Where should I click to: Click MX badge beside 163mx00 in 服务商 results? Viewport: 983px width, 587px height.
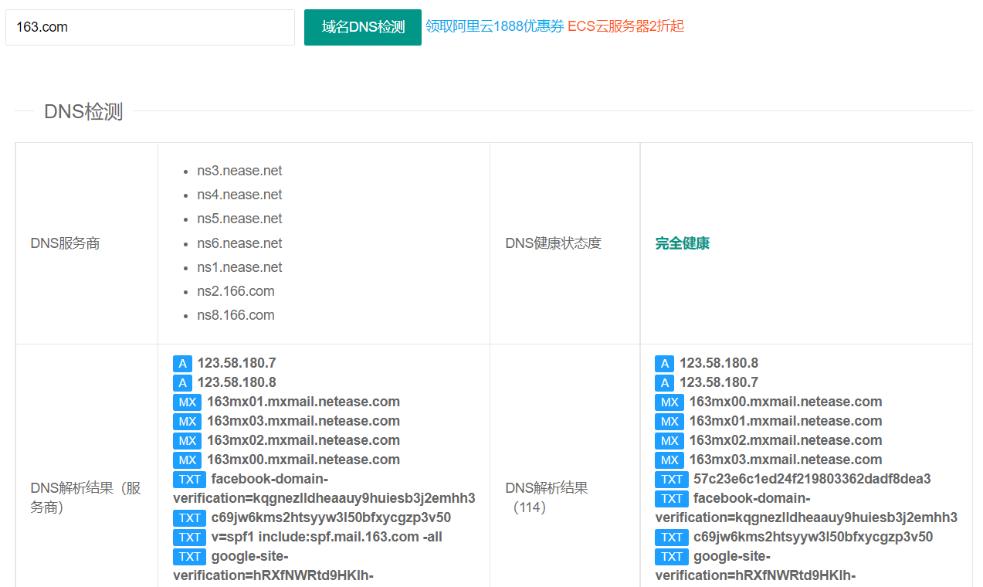pos(187,460)
